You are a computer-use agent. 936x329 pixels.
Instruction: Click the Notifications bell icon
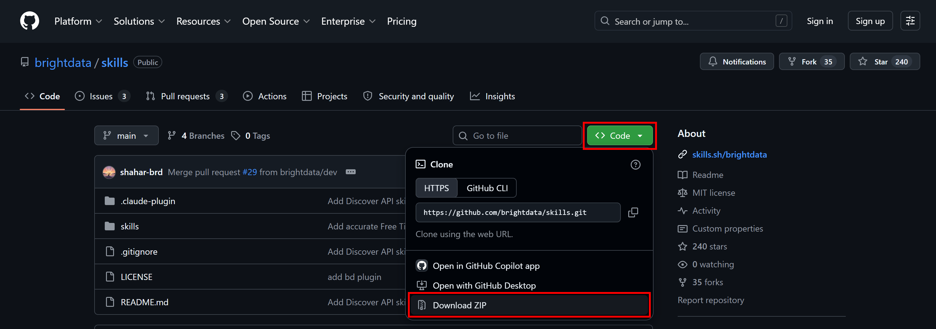tap(713, 62)
